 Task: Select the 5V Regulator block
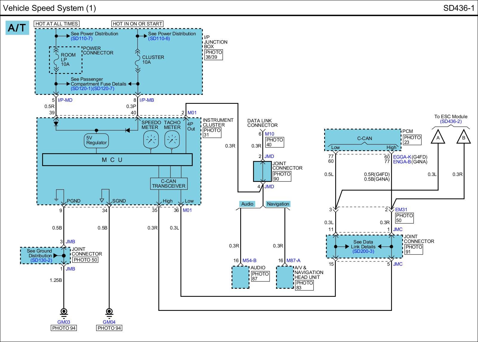[x=96, y=140]
